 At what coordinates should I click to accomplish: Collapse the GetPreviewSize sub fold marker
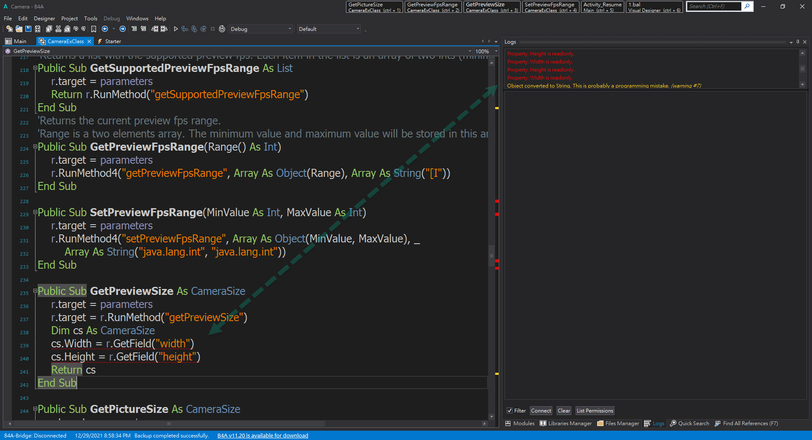click(36, 291)
